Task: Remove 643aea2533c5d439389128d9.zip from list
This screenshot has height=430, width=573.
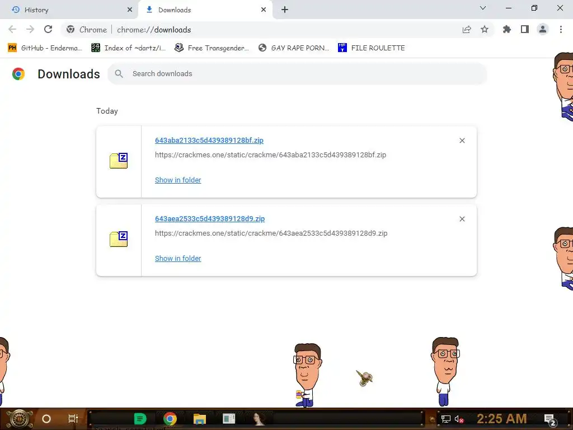Action: click(462, 219)
